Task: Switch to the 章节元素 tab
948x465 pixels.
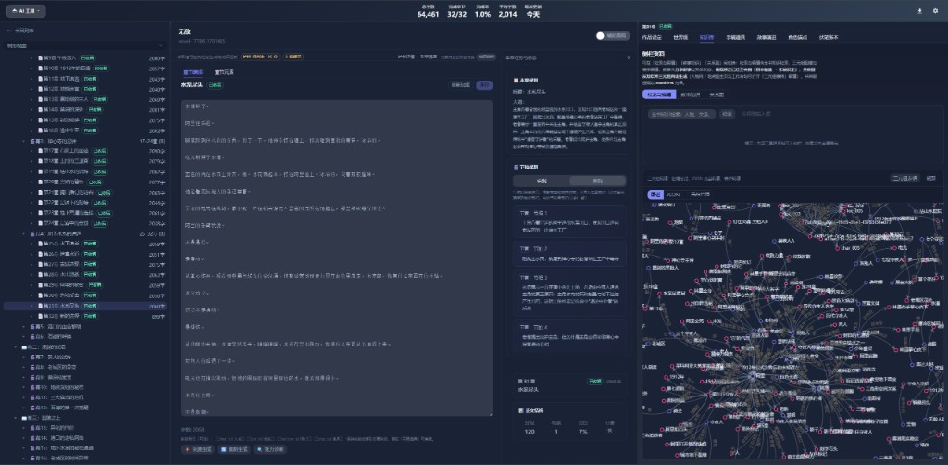Action: [x=224, y=72]
